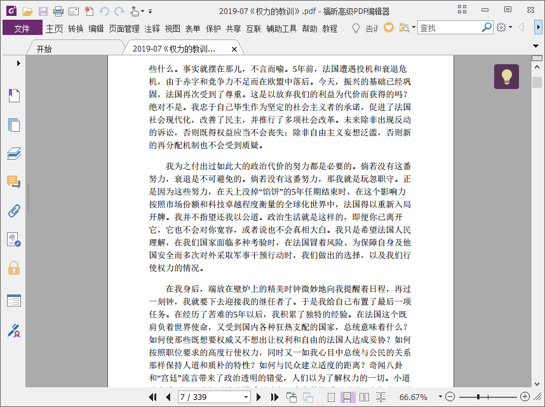545x407 pixels.
Task: Jump to the first page
Action: [x=152, y=397]
